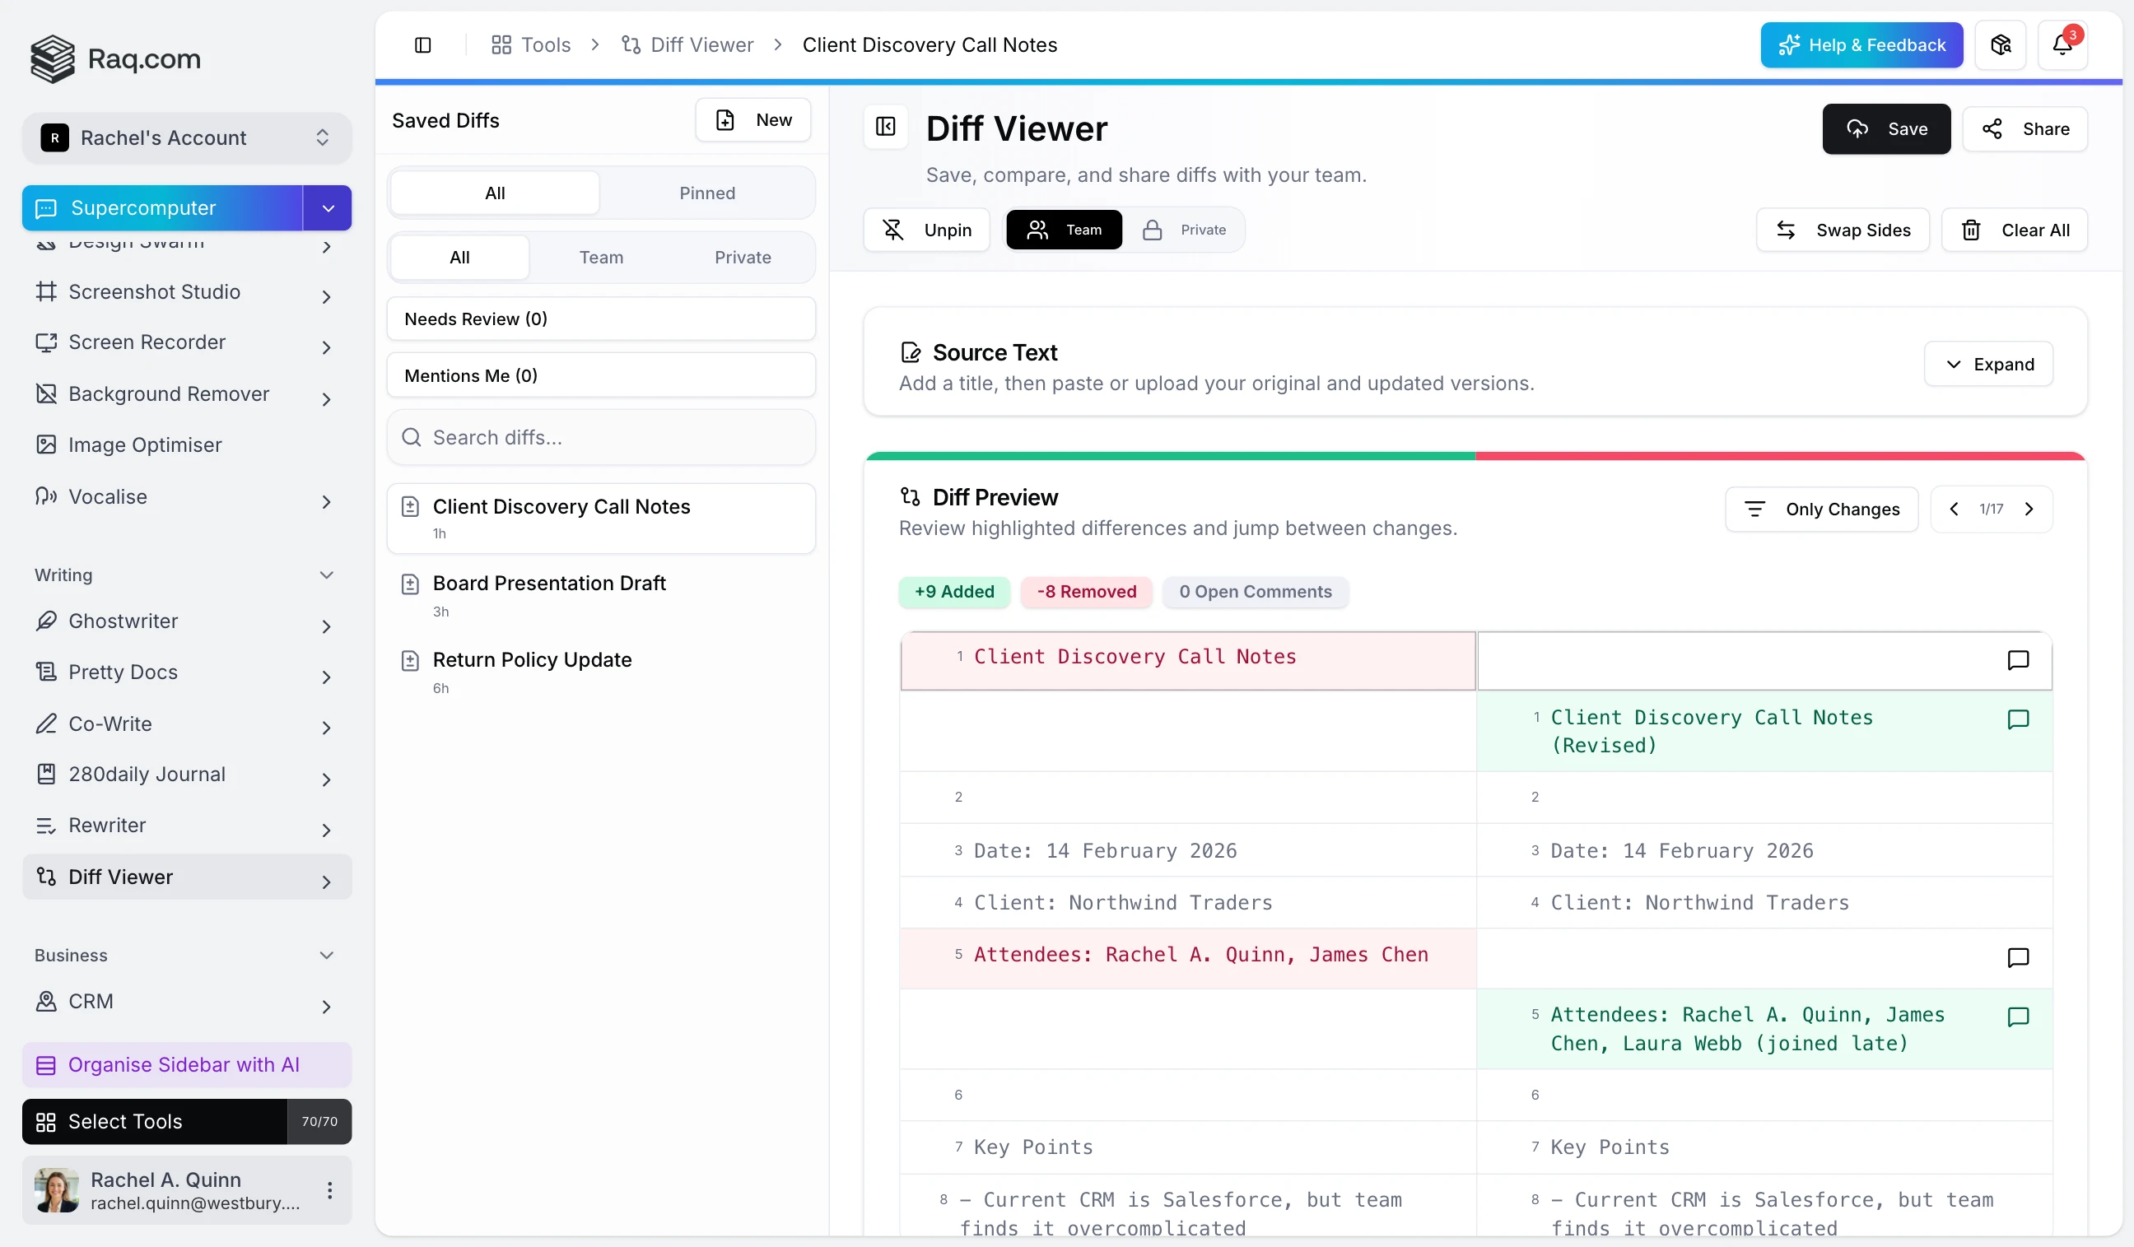Set diff visibility to Private
The height and width of the screenshot is (1247, 2134).
1184,230
